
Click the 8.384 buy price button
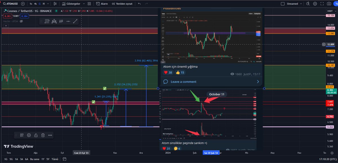(x=25, y=16)
